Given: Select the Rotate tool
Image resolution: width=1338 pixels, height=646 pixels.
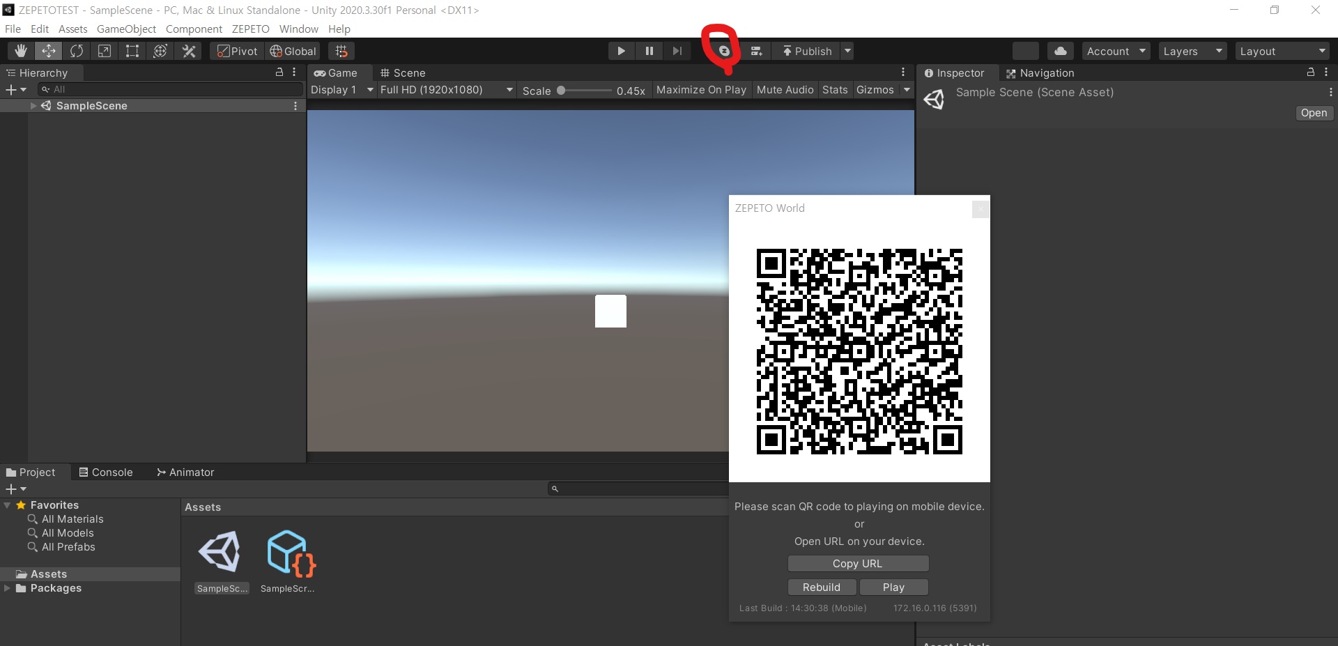Looking at the screenshot, I should pos(77,51).
